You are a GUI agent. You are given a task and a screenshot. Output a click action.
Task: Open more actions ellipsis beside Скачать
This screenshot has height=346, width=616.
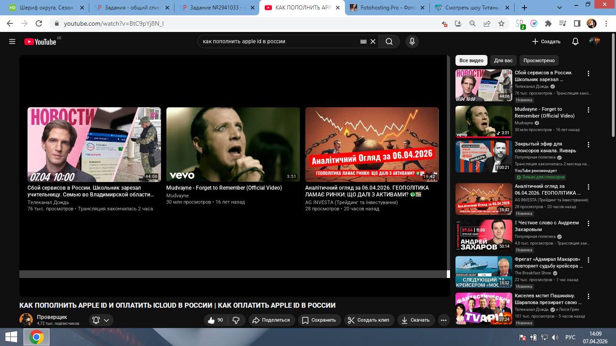tap(444, 320)
